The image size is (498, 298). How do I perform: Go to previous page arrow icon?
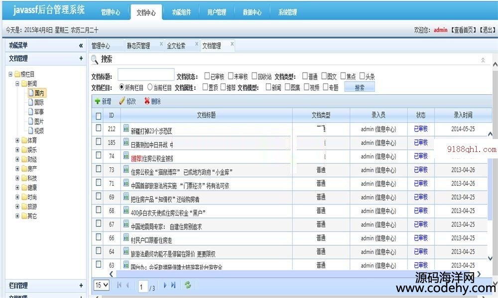tap(127, 285)
